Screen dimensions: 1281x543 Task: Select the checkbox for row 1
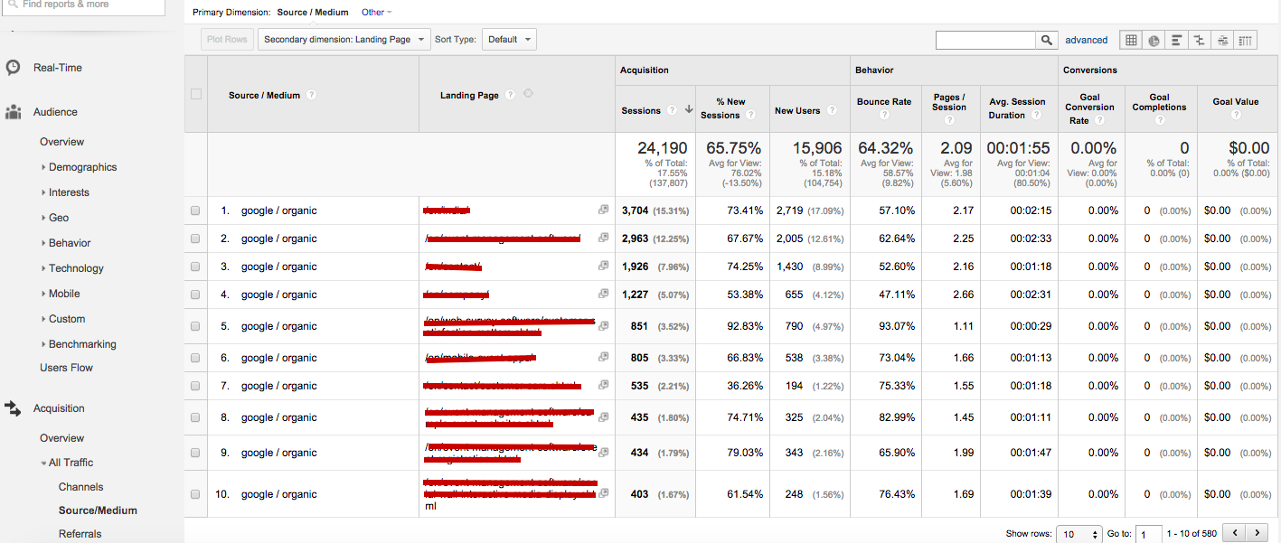click(x=194, y=210)
